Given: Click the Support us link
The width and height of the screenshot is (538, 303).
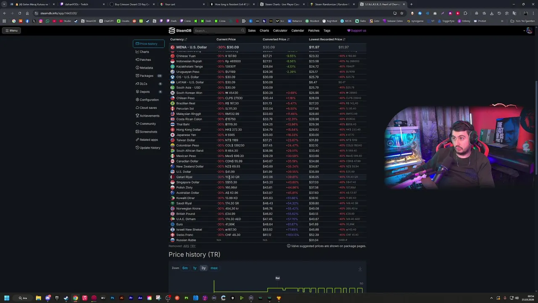Looking at the screenshot, I should coord(356,30).
